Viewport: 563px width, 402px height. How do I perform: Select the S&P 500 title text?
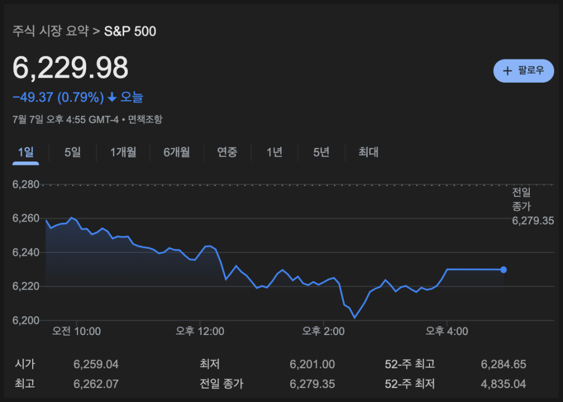(x=130, y=31)
